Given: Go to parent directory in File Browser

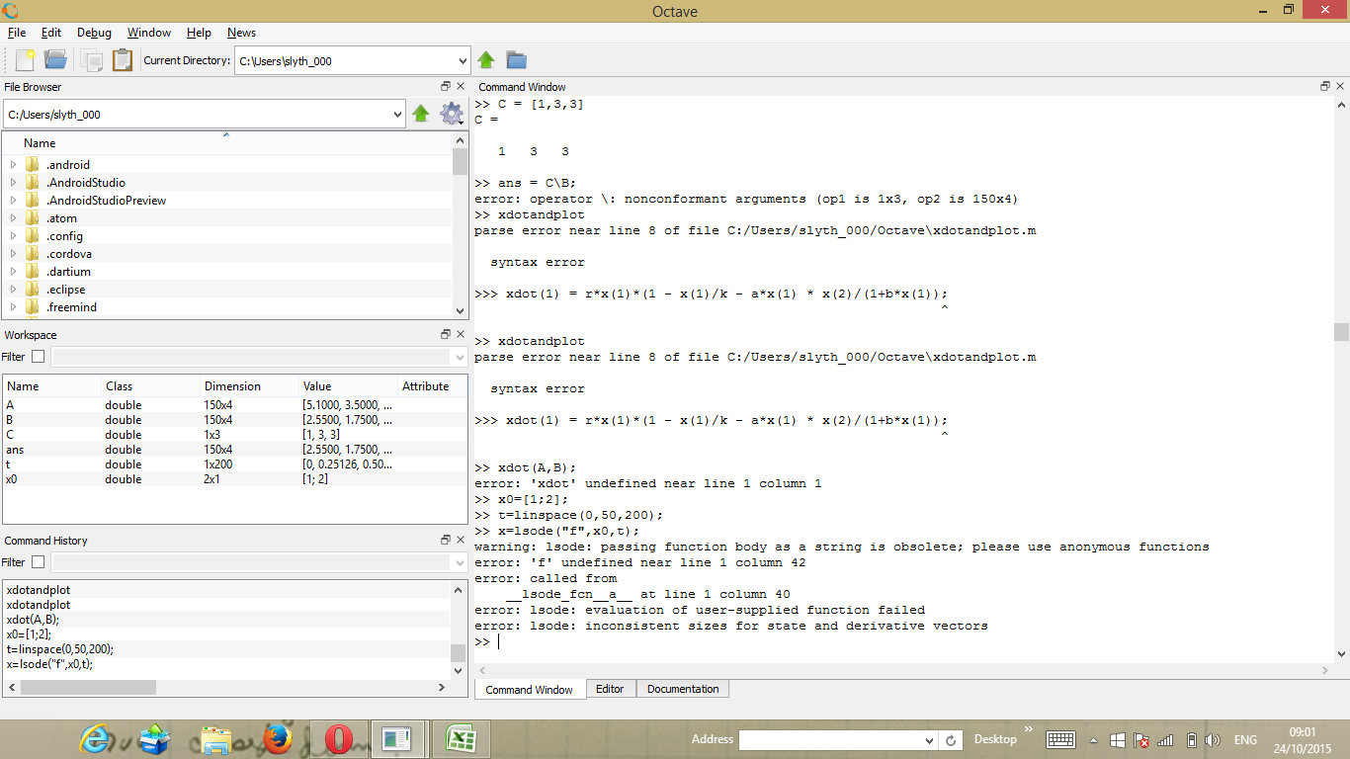Looking at the screenshot, I should [x=421, y=115].
